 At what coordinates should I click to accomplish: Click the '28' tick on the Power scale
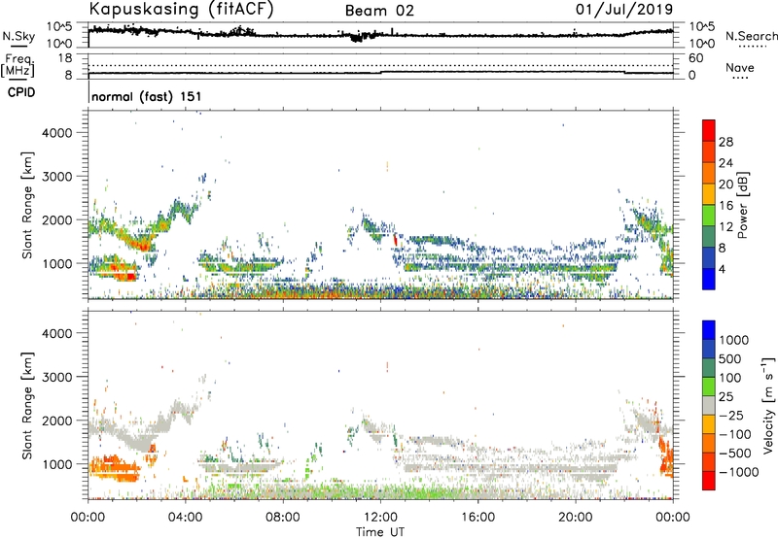pyautogui.click(x=725, y=142)
